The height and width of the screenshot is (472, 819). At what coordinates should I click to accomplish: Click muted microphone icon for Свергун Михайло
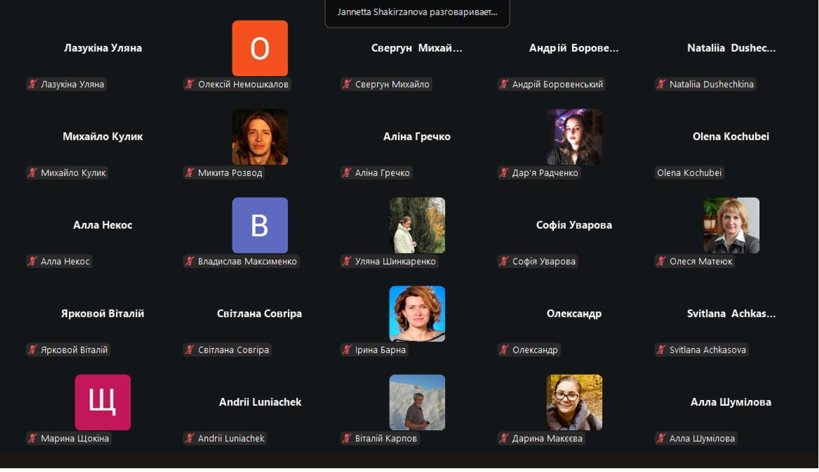[x=347, y=84]
